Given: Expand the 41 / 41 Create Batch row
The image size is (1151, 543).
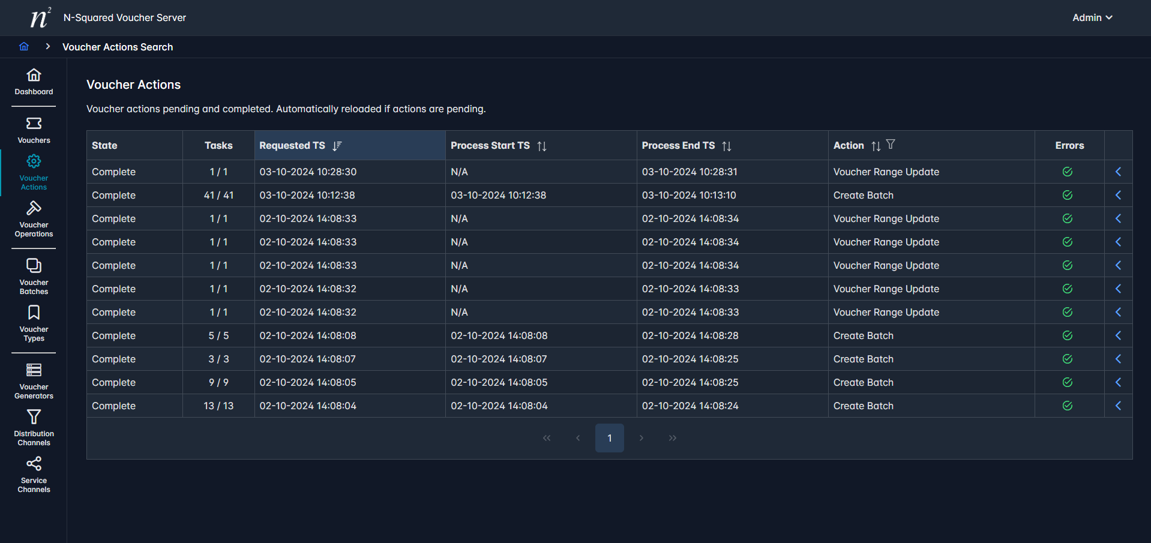Looking at the screenshot, I should point(1118,195).
